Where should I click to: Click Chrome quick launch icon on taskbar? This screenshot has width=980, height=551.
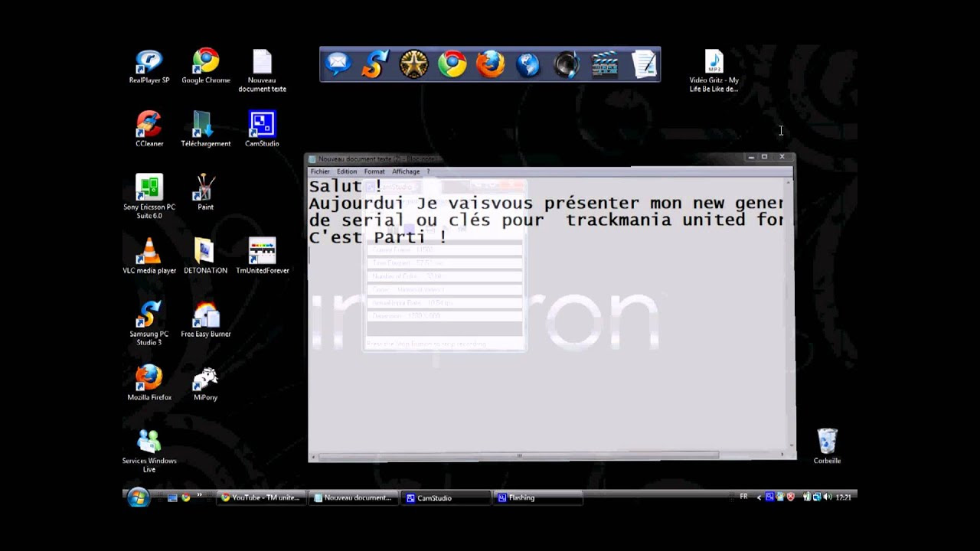186,497
